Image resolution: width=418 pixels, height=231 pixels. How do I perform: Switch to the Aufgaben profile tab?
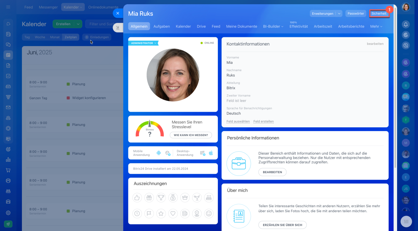click(162, 26)
